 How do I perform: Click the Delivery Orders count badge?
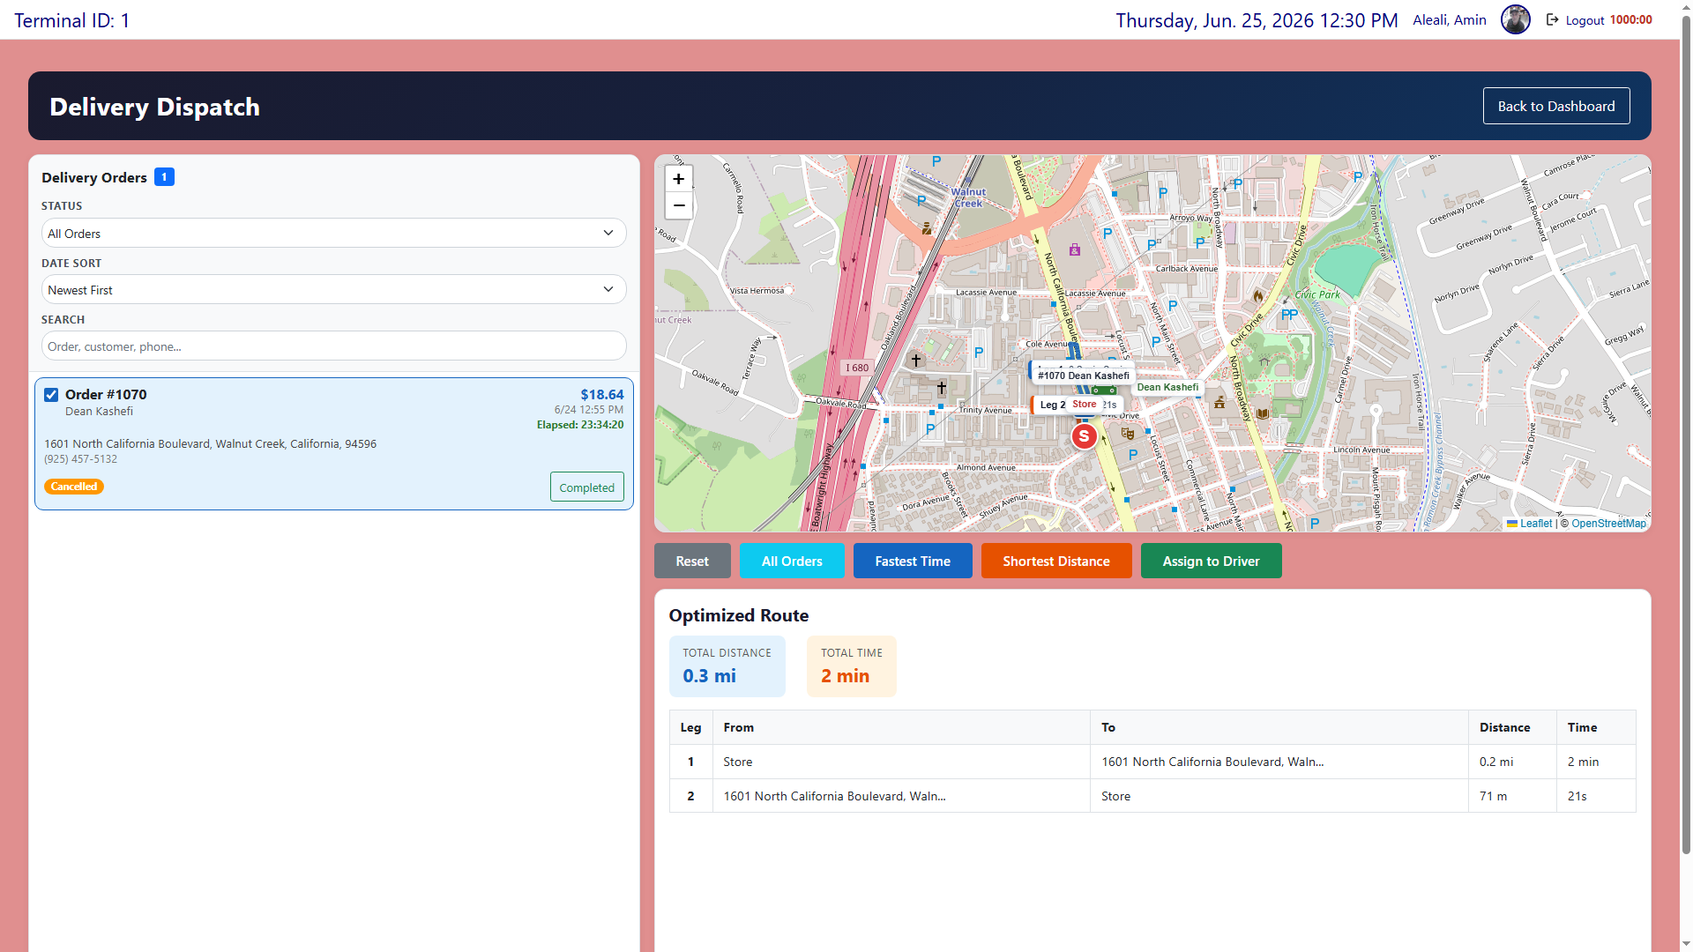tap(164, 177)
